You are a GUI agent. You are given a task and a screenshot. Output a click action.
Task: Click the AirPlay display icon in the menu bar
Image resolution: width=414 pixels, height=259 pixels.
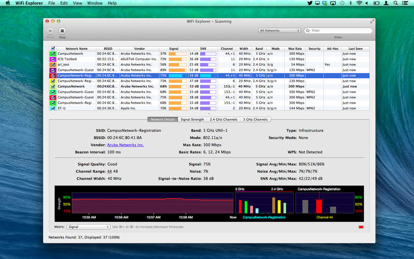333,3
